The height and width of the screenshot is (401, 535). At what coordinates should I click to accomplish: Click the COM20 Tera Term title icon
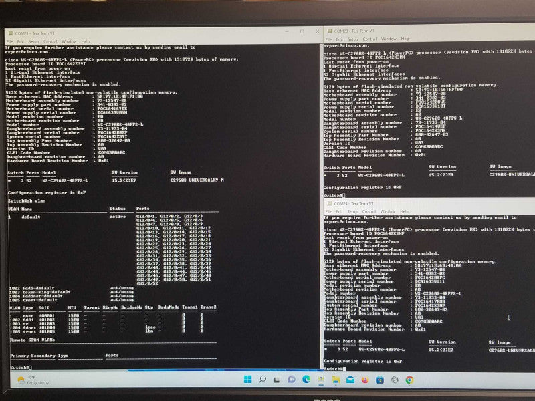329,31
